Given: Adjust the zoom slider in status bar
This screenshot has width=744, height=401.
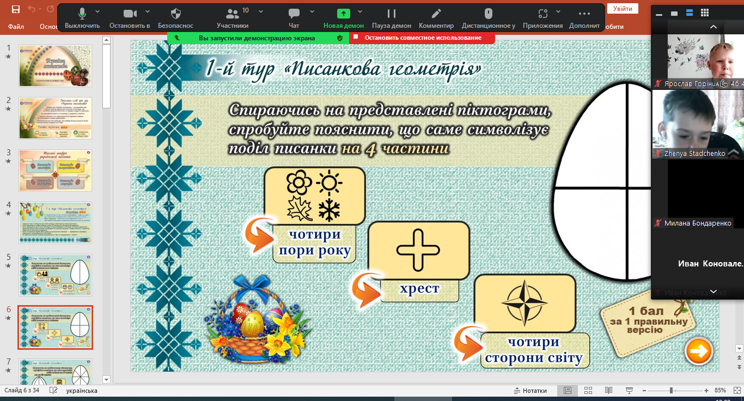Looking at the screenshot, I should (x=672, y=391).
